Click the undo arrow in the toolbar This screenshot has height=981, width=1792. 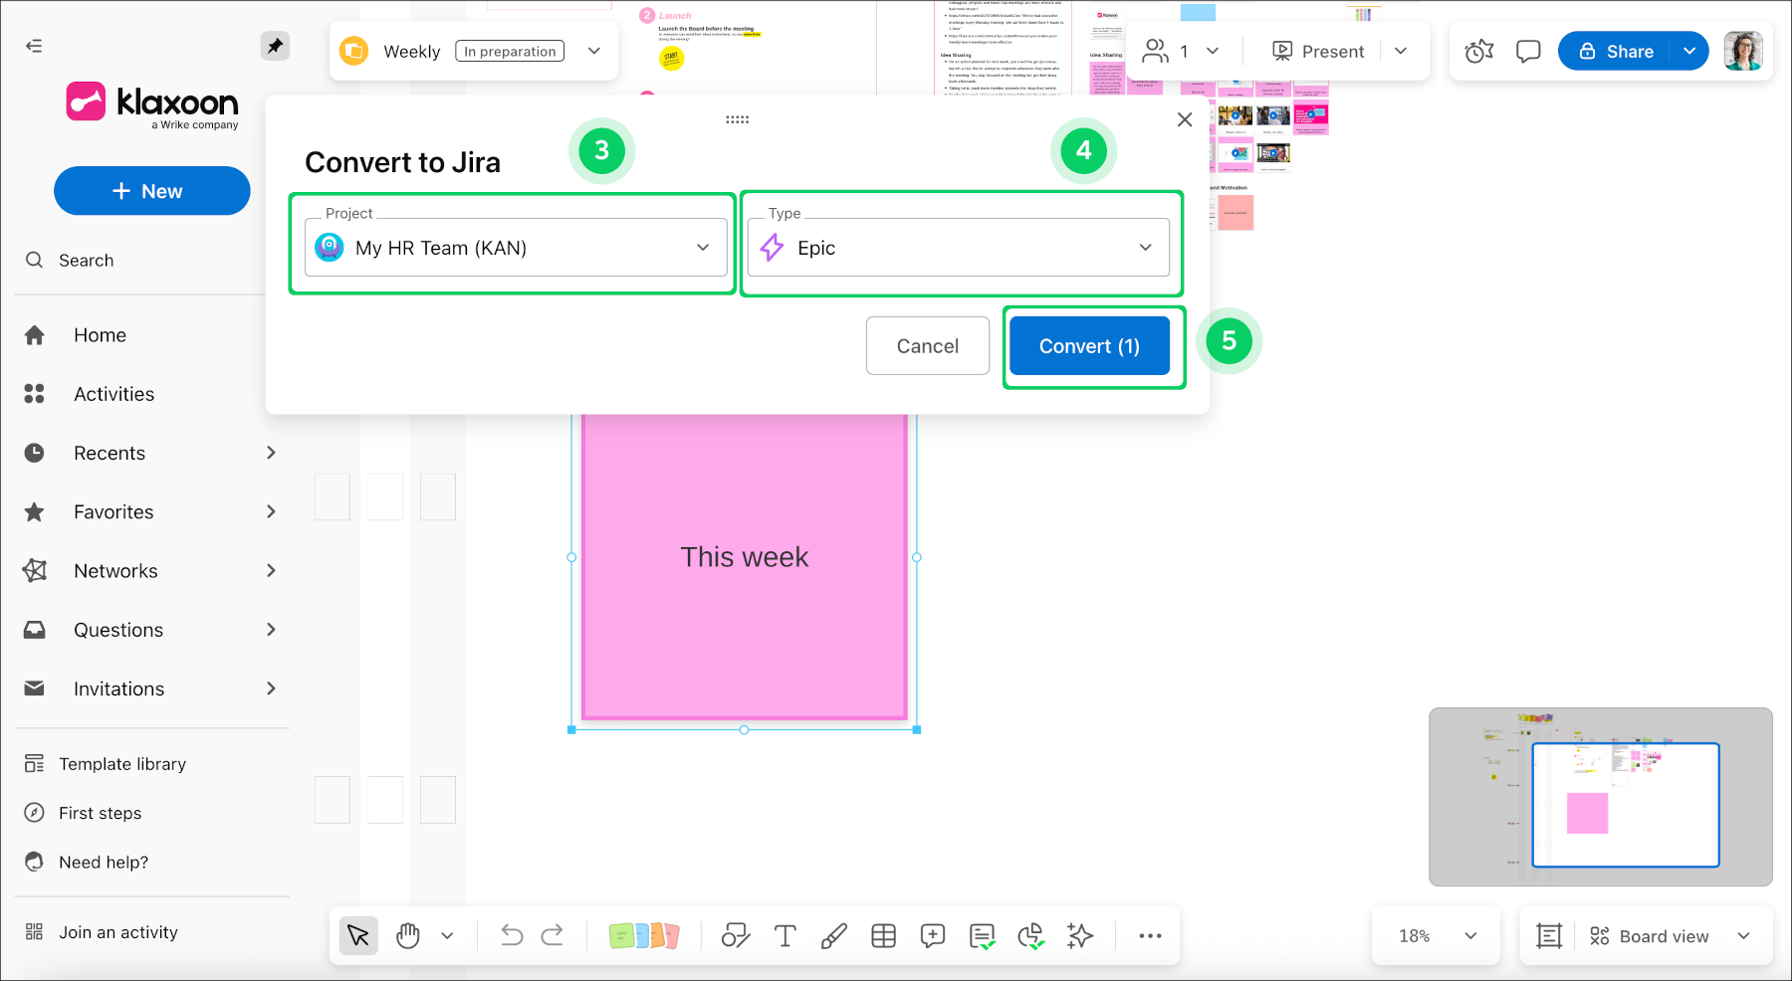[x=512, y=935]
